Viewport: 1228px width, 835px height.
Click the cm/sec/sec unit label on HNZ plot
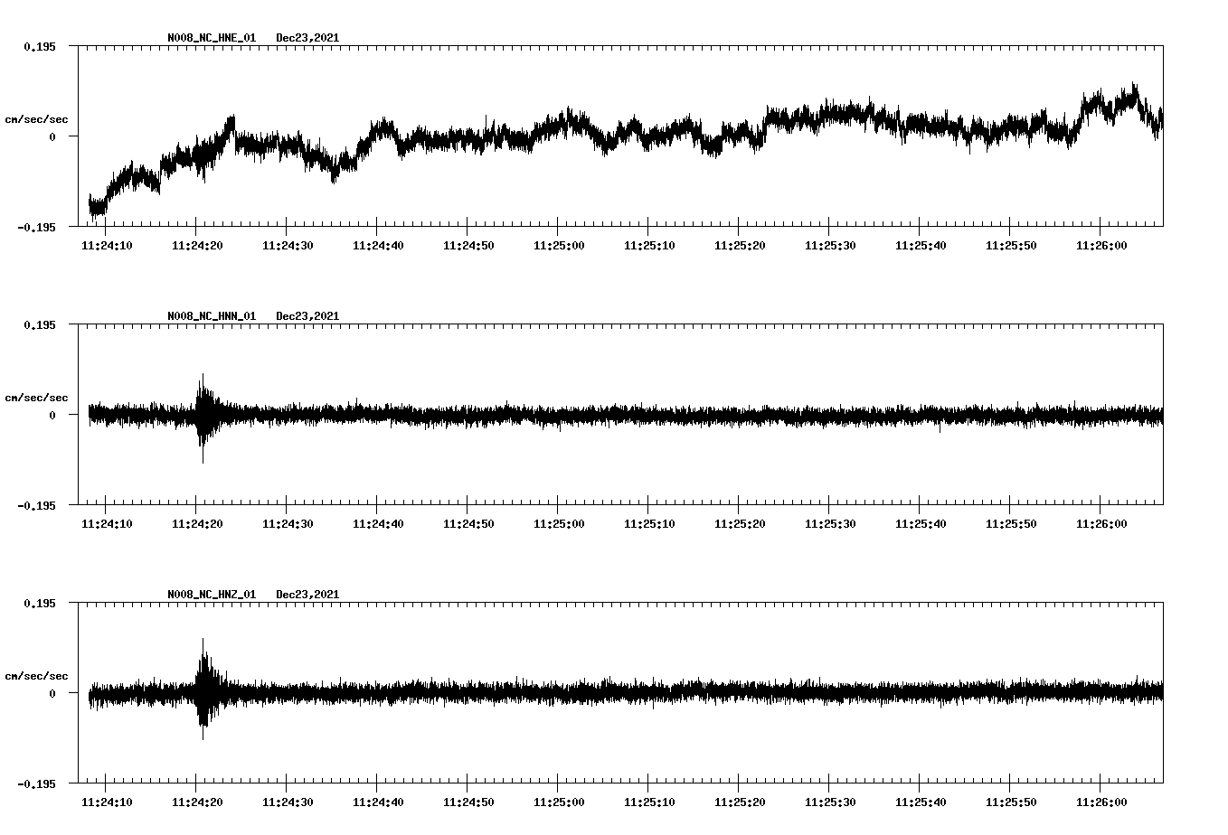36,676
